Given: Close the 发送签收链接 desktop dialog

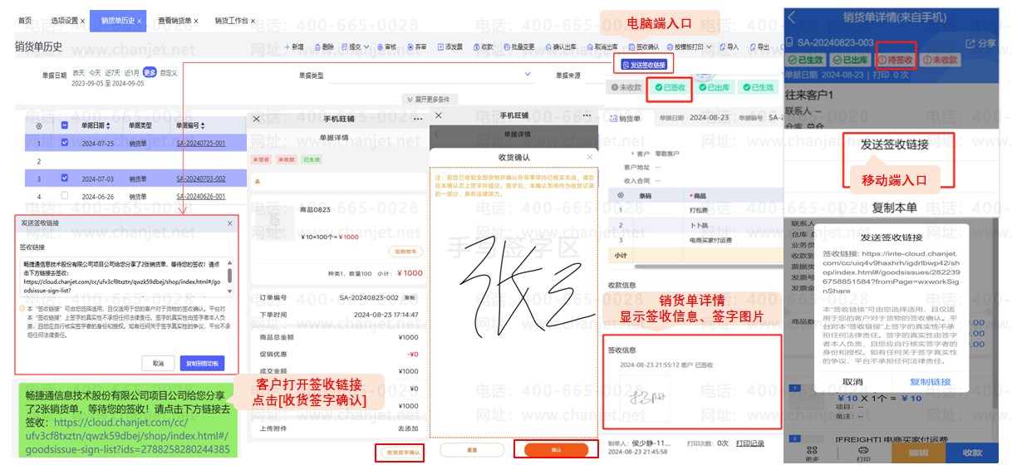Looking at the screenshot, I should 230,223.
